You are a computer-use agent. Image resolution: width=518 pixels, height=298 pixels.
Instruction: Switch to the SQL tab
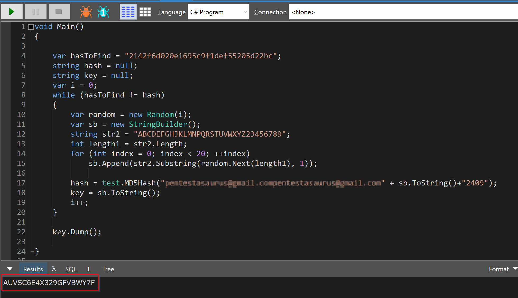point(71,269)
